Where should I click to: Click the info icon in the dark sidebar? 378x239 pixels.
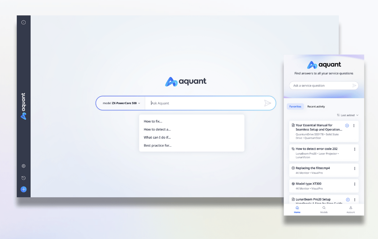(23, 22)
